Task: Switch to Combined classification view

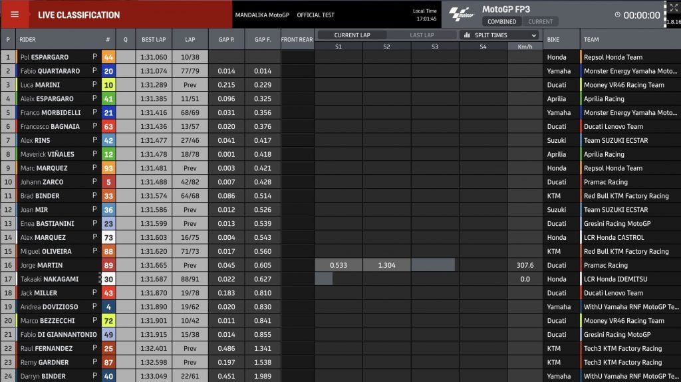Action: [x=501, y=21]
